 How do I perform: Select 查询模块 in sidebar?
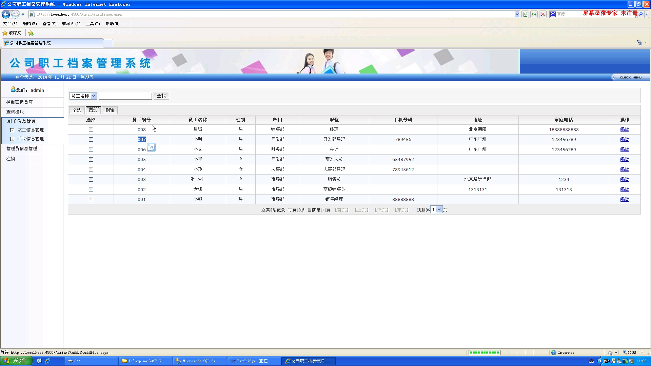pos(15,112)
